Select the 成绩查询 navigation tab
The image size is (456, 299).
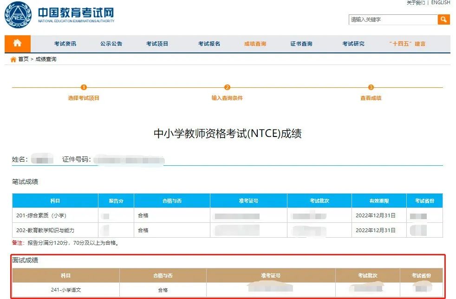pyautogui.click(x=255, y=44)
